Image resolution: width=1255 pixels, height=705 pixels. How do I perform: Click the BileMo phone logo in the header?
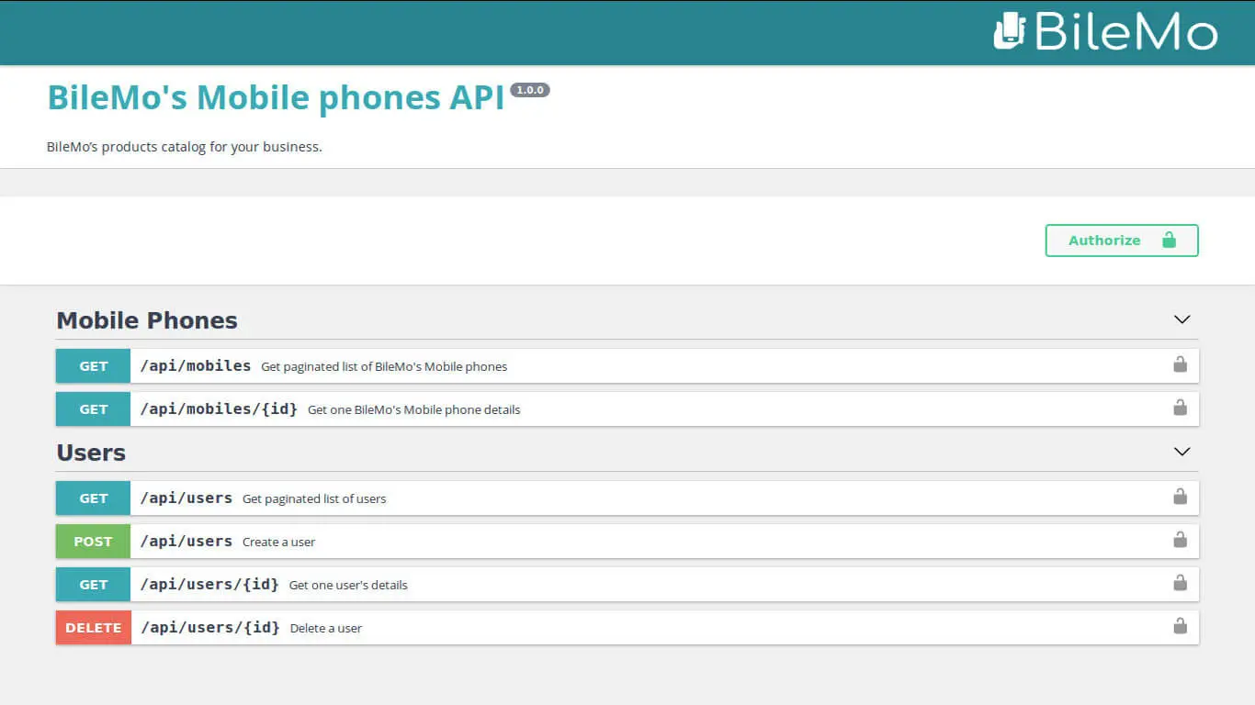[x=1008, y=32]
